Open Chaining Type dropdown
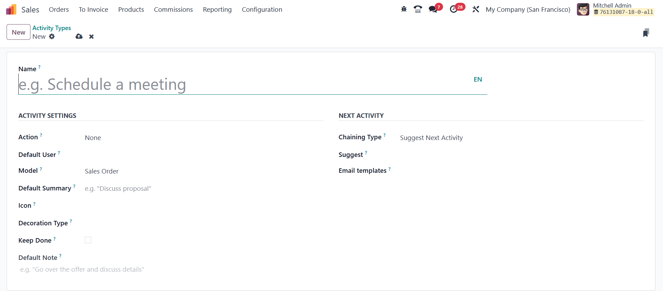663x291 pixels. point(522,138)
